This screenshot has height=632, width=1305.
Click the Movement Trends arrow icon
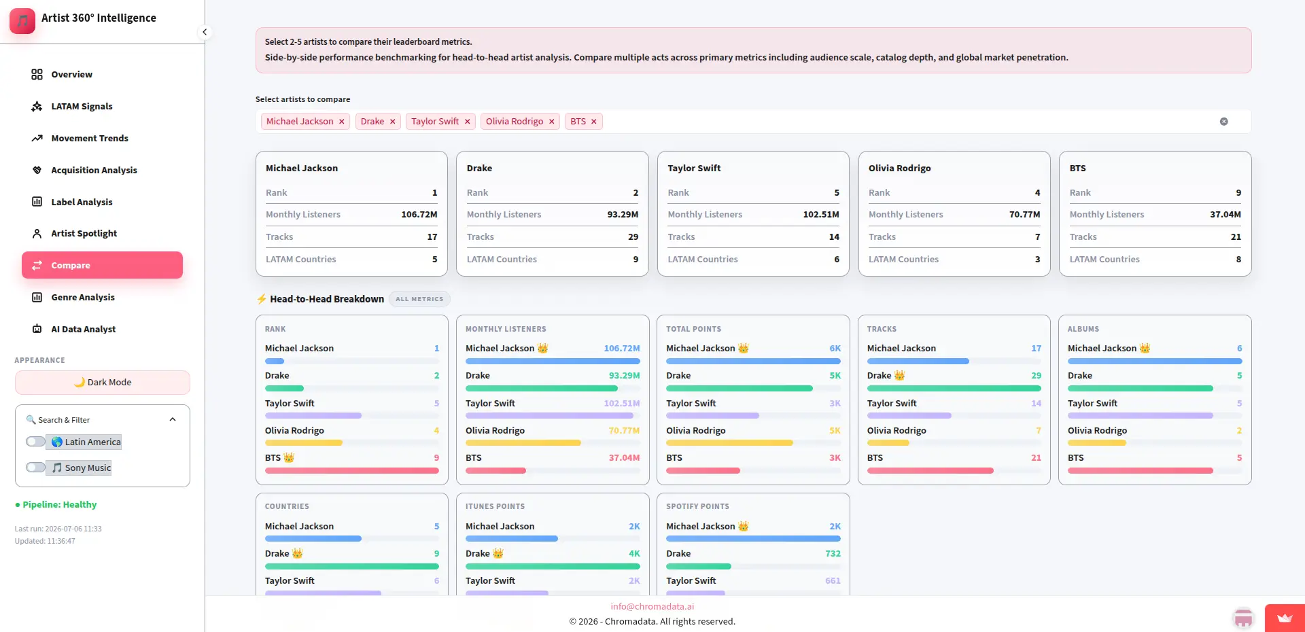[x=37, y=138]
